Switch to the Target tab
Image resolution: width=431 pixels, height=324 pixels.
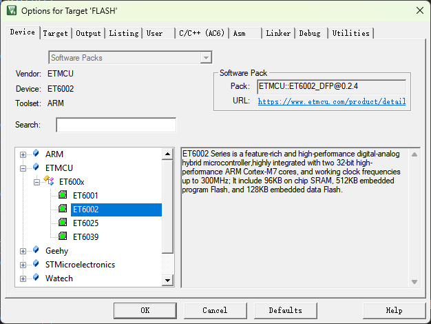click(x=55, y=33)
